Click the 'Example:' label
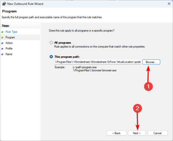 click(60, 67)
